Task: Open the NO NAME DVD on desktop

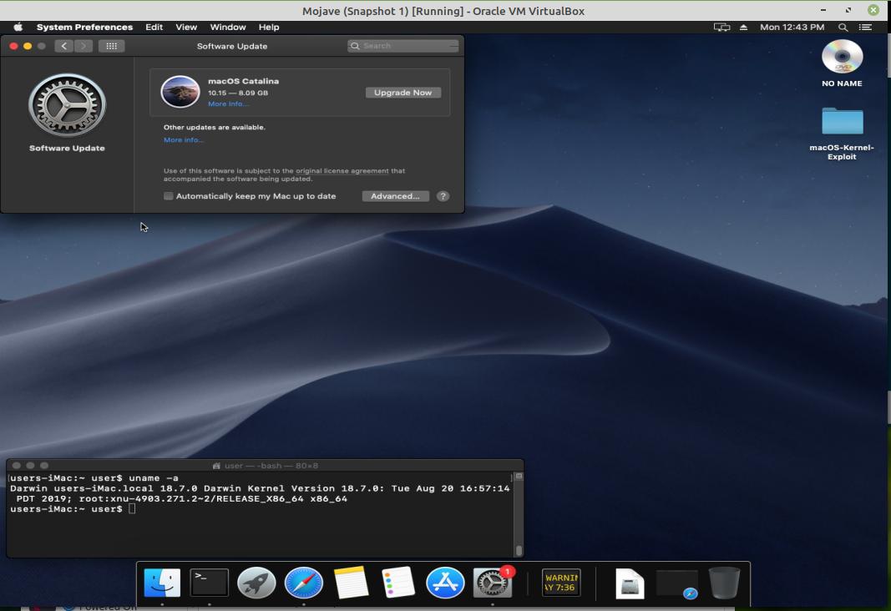Action: point(842,57)
